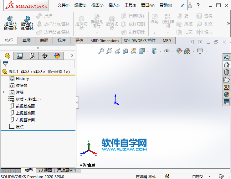The height and width of the screenshot is (179, 231).
Task: Click Zoom to Fit magnifier icon
Action: (101, 51)
